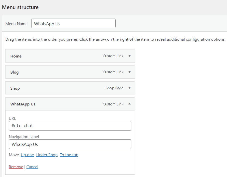Click the Menu Name label text
The height and width of the screenshot is (177, 227).
coord(17,24)
